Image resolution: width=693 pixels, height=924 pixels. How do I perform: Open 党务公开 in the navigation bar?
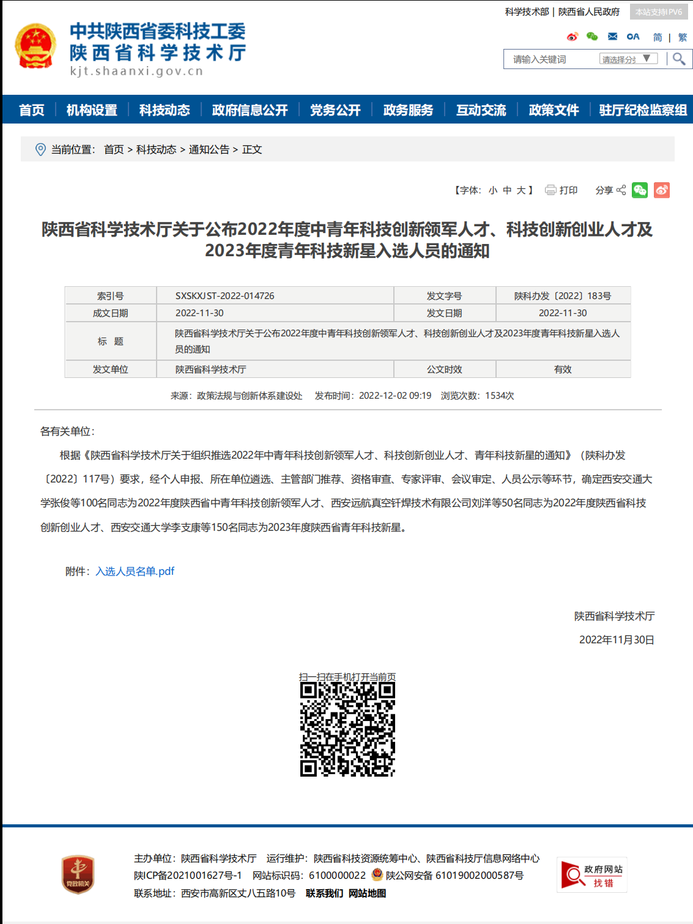335,110
